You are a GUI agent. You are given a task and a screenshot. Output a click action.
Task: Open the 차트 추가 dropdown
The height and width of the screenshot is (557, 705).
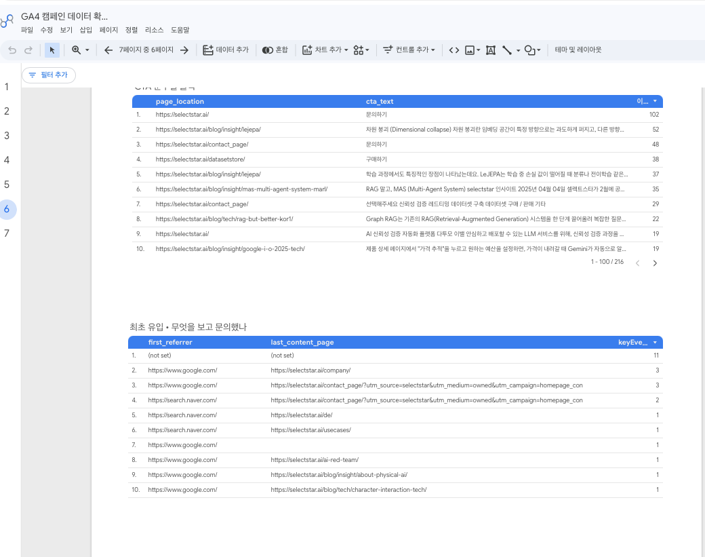click(x=325, y=50)
